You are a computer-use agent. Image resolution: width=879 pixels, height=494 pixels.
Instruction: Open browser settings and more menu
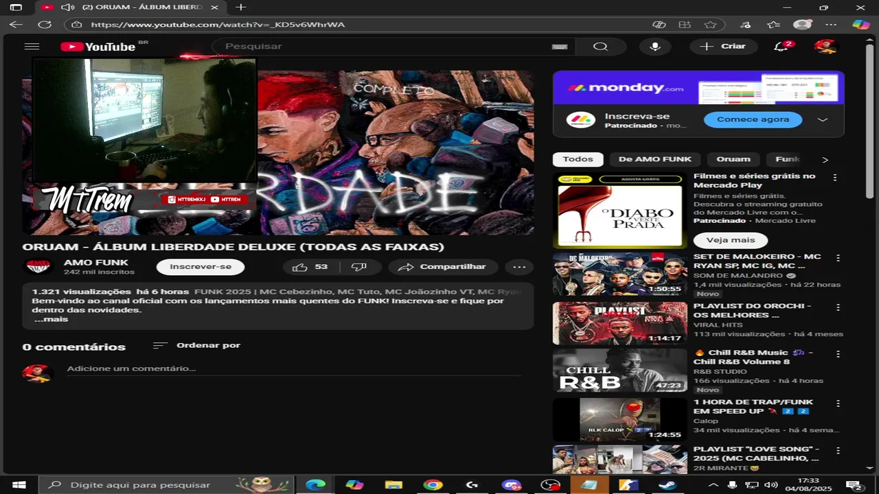(x=832, y=25)
